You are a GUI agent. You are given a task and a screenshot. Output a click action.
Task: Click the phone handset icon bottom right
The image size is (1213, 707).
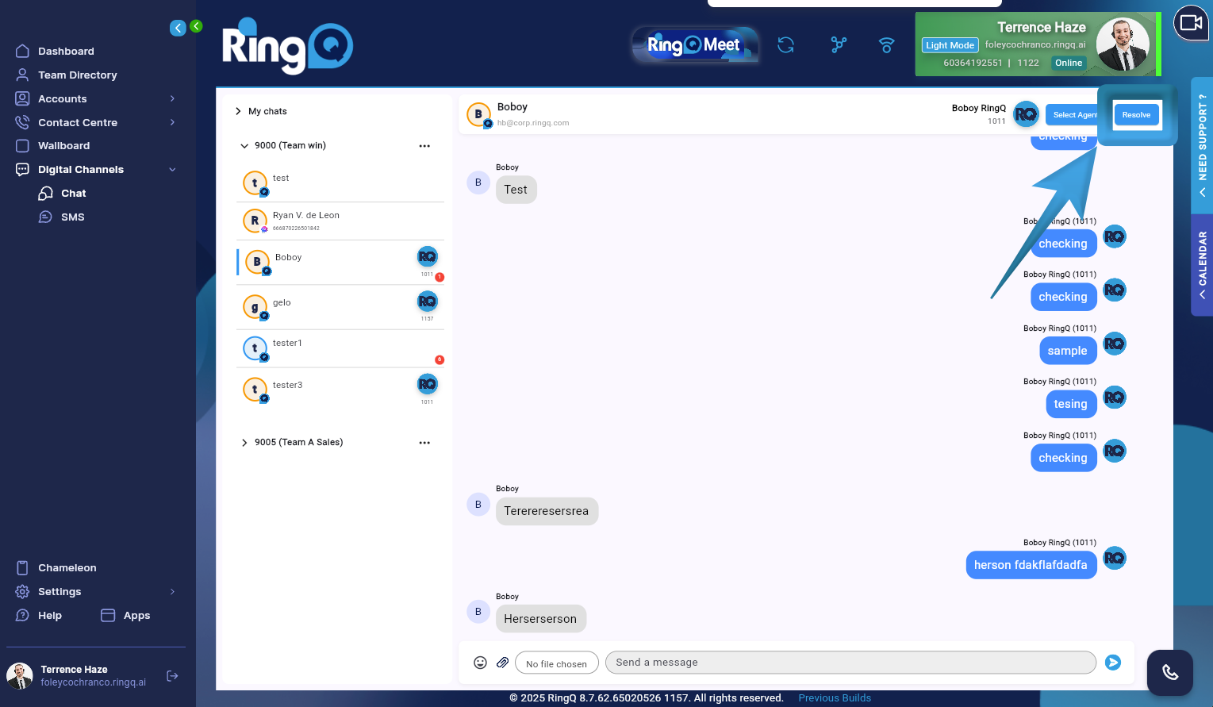pyautogui.click(x=1169, y=672)
